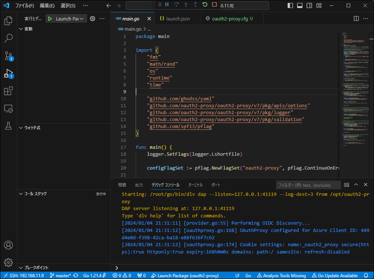The width and height of the screenshot is (374, 279).
Task: Open the Explorer view in activity bar
Action: (8, 21)
